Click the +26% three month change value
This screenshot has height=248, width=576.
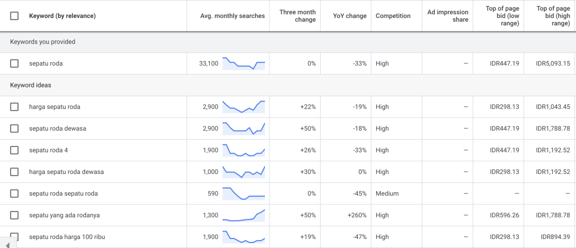click(x=308, y=150)
